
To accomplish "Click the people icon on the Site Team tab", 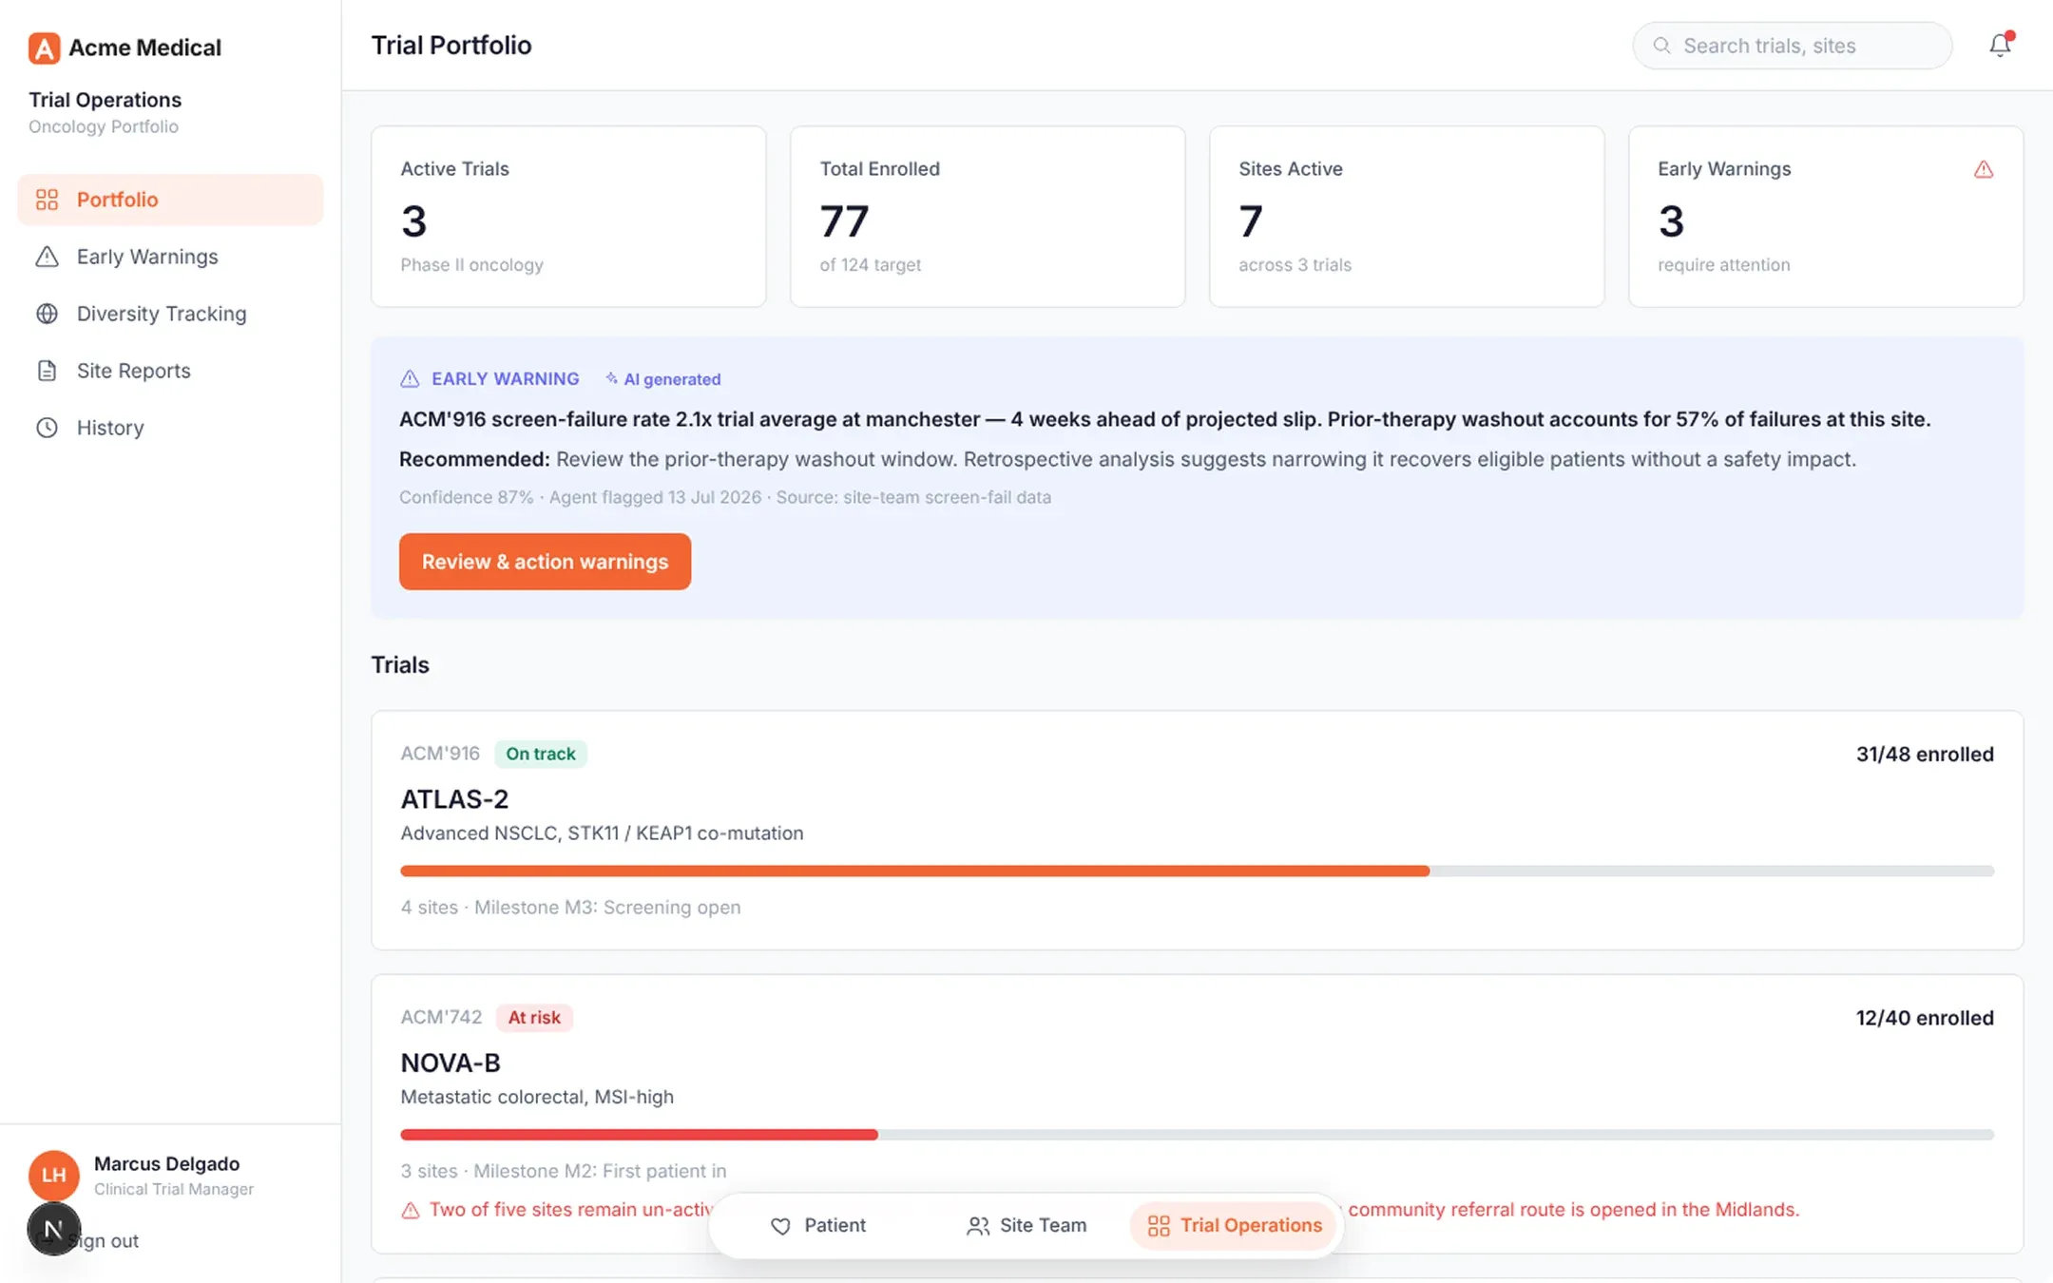I will [978, 1226].
